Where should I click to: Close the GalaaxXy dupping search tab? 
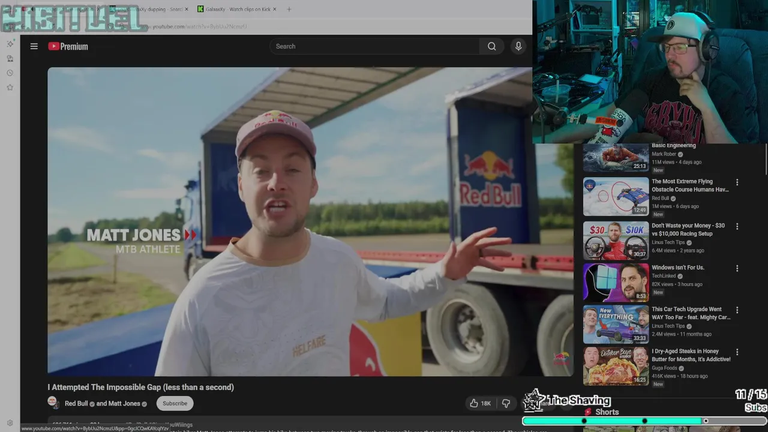[186, 9]
